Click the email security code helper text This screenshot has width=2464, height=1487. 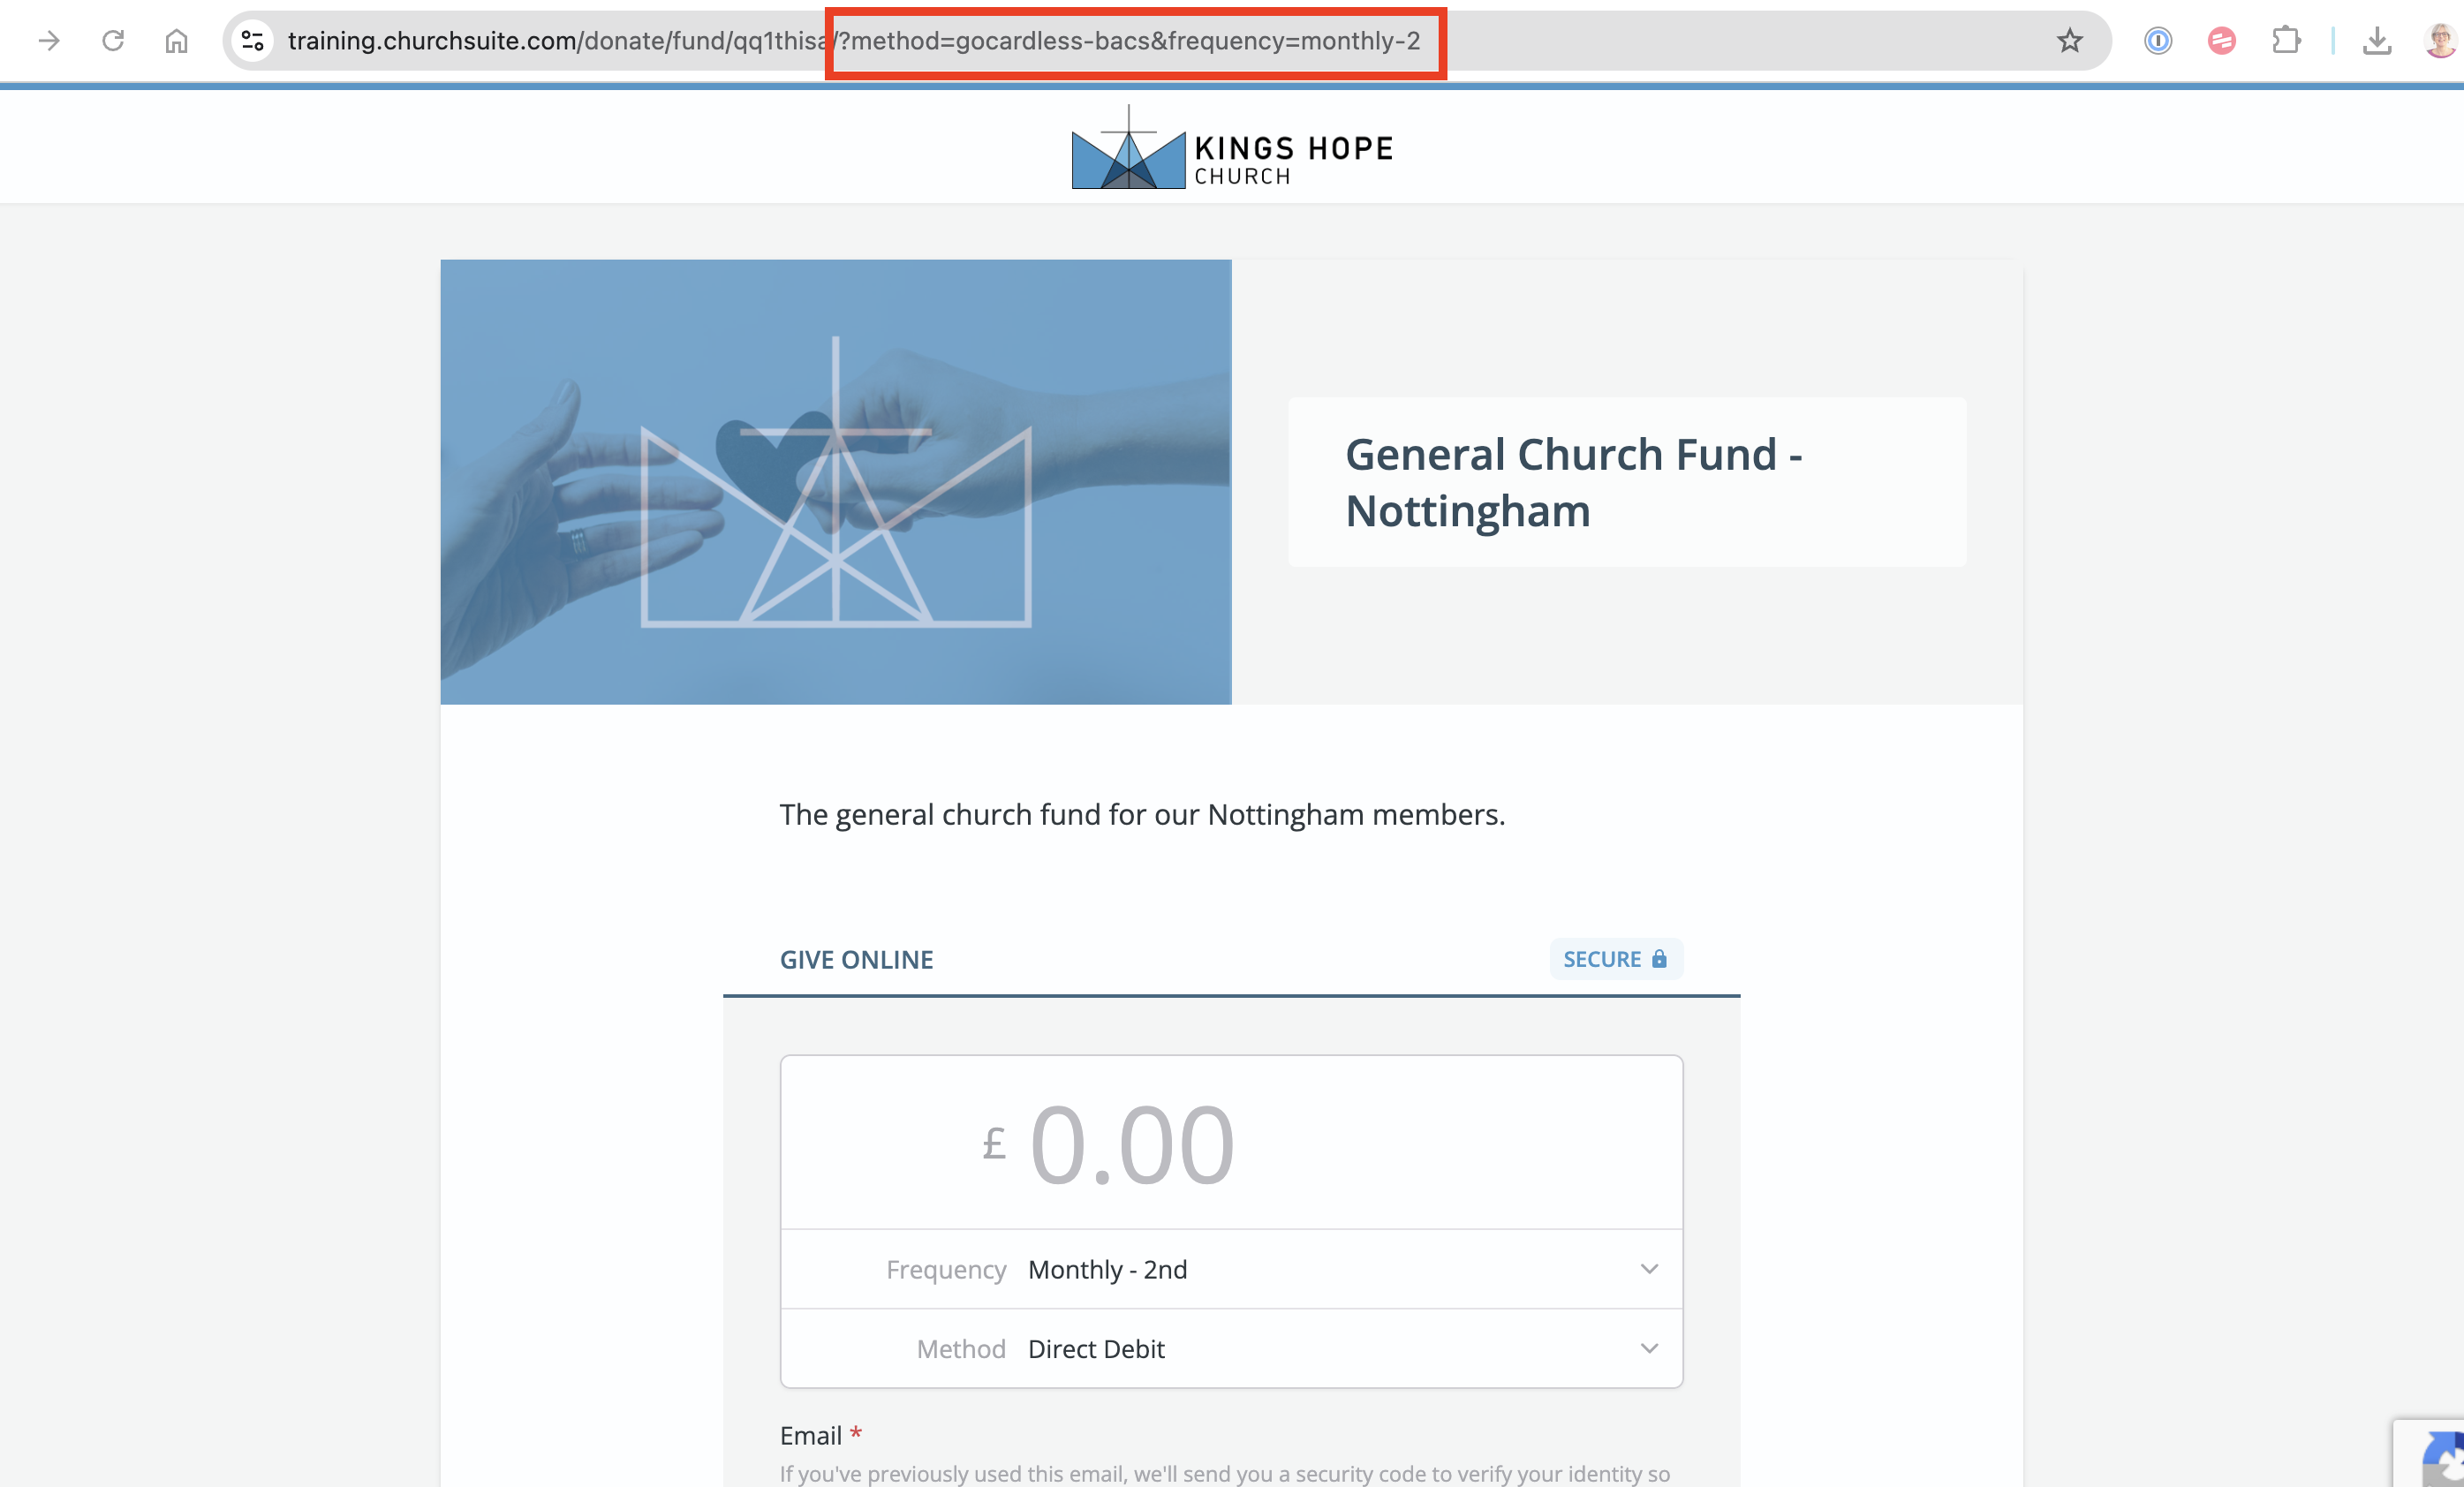pos(1225,1473)
